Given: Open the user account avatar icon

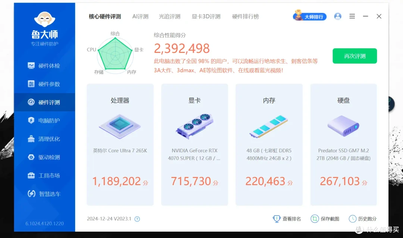Looking at the screenshot, I should point(338,16).
